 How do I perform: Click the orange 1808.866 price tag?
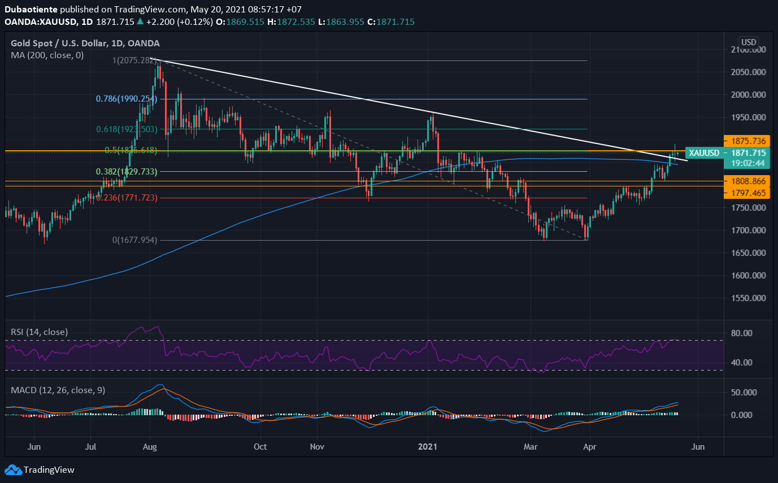(x=747, y=182)
